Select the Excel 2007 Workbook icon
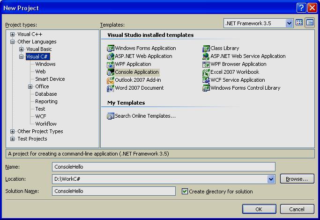Viewport: 320px width, 220px height. (x=206, y=72)
